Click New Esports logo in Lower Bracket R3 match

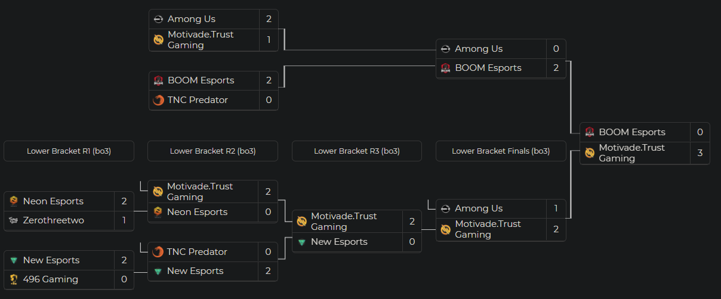click(x=302, y=242)
